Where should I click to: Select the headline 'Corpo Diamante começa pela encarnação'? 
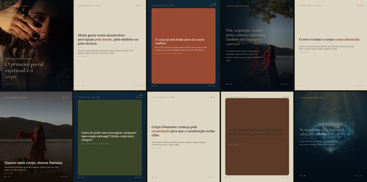click(183, 131)
